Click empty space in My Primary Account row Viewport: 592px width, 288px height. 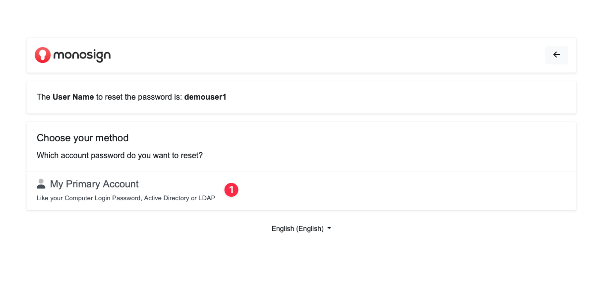397,191
